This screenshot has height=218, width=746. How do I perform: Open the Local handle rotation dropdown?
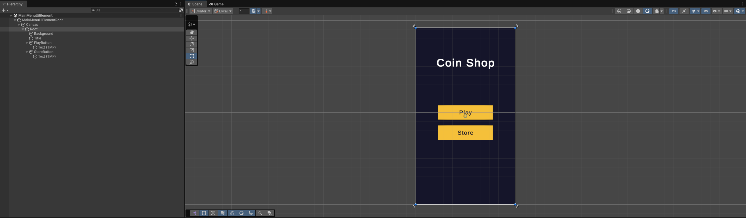pyautogui.click(x=223, y=11)
